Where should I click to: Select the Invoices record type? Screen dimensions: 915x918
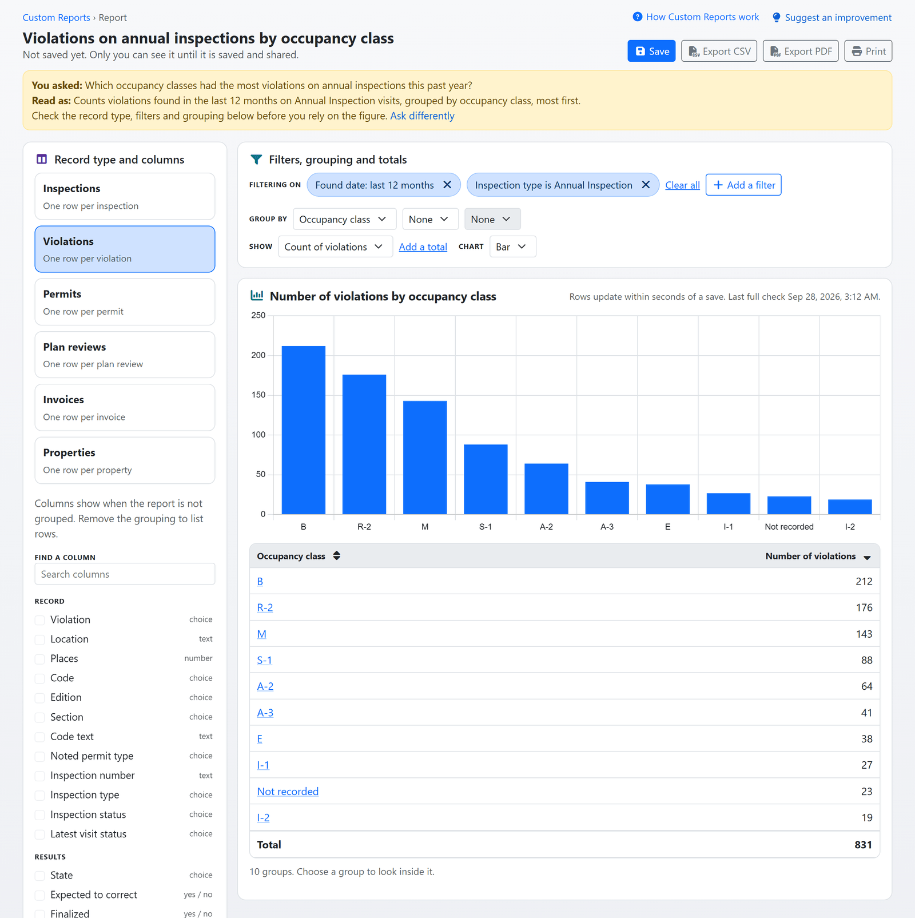[x=125, y=407]
